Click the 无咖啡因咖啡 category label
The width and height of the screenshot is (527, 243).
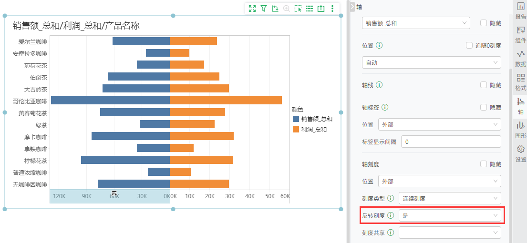(x=30, y=184)
